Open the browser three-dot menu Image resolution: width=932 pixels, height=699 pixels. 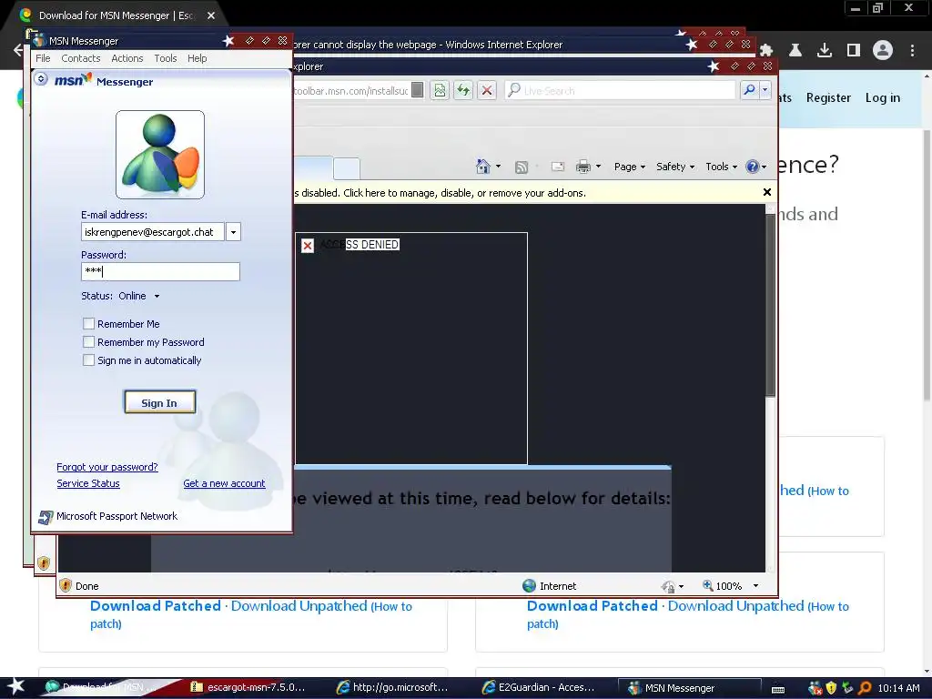(x=912, y=51)
